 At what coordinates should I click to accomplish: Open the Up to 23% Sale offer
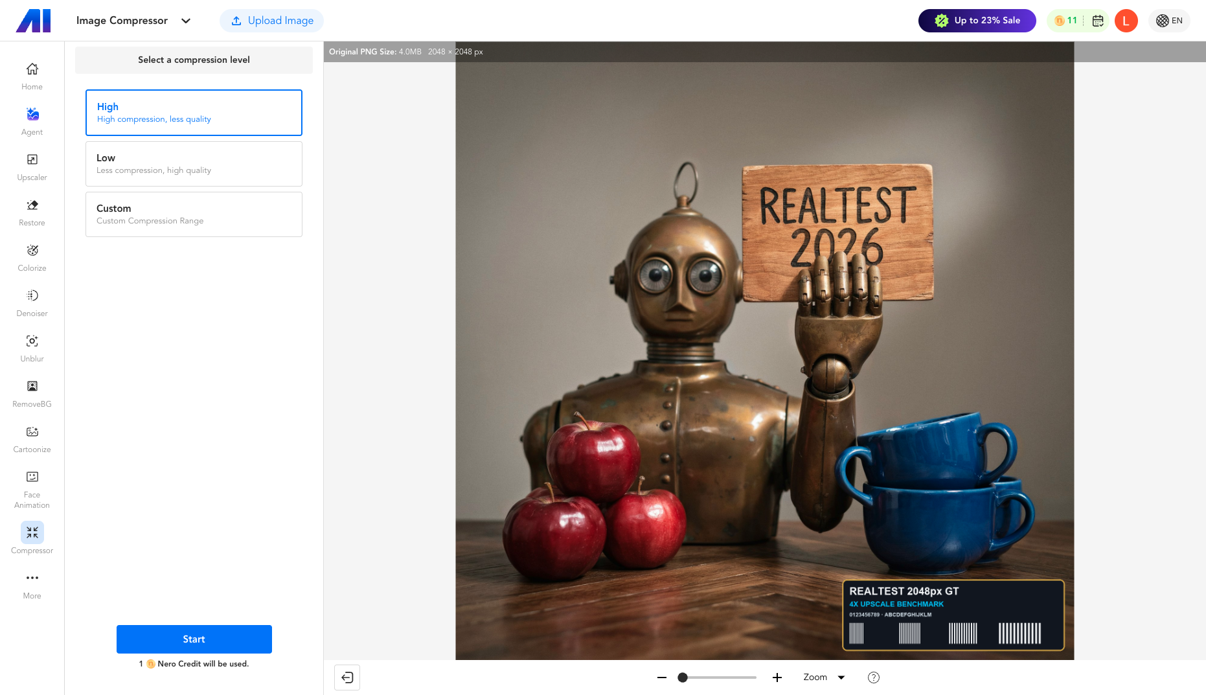click(977, 21)
